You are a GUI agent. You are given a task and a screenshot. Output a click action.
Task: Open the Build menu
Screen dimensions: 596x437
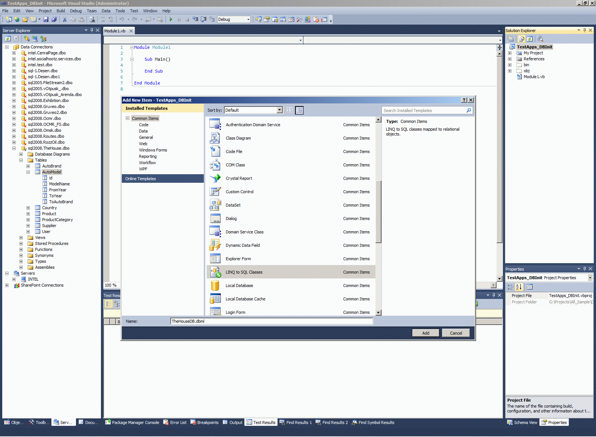61,11
